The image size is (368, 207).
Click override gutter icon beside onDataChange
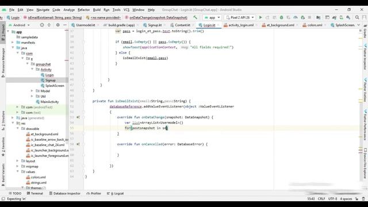click(x=78, y=117)
